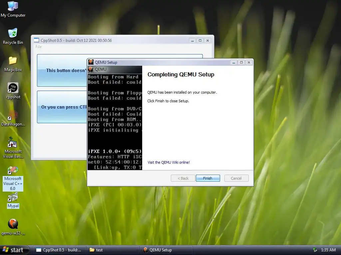Open the Windows start menu
Image resolution: width=341 pixels, height=255 pixels.
coord(14,250)
